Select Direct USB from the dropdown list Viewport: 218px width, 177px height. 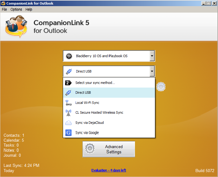109,92
